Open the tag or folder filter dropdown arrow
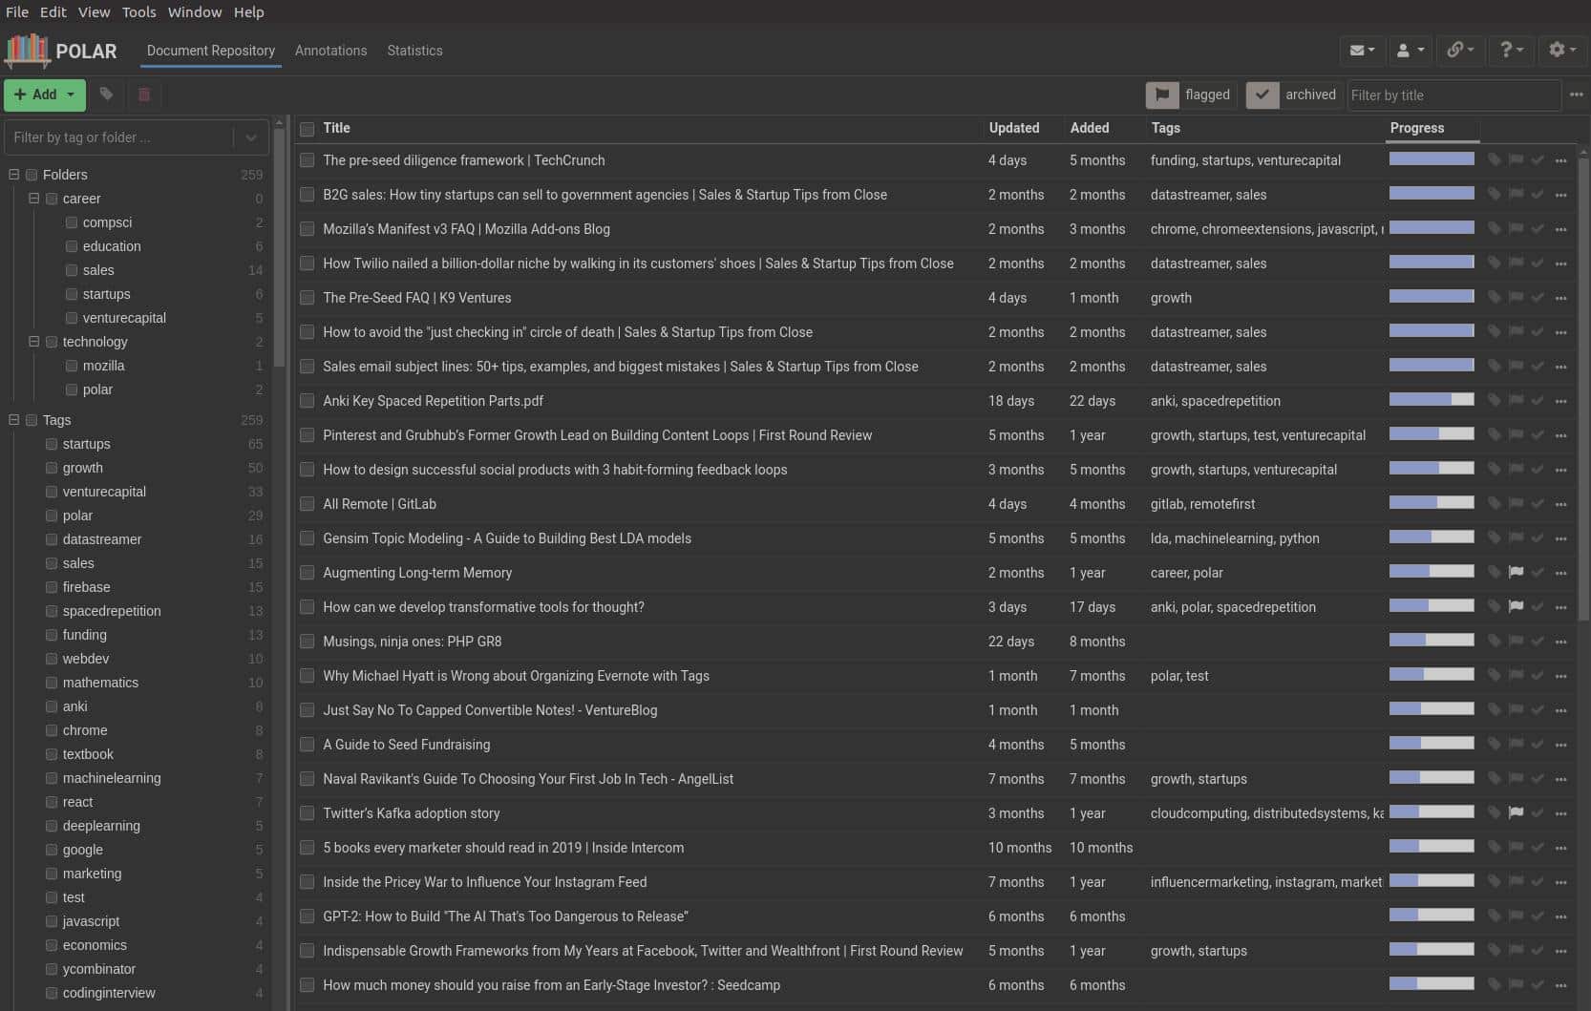 [250, 137]
